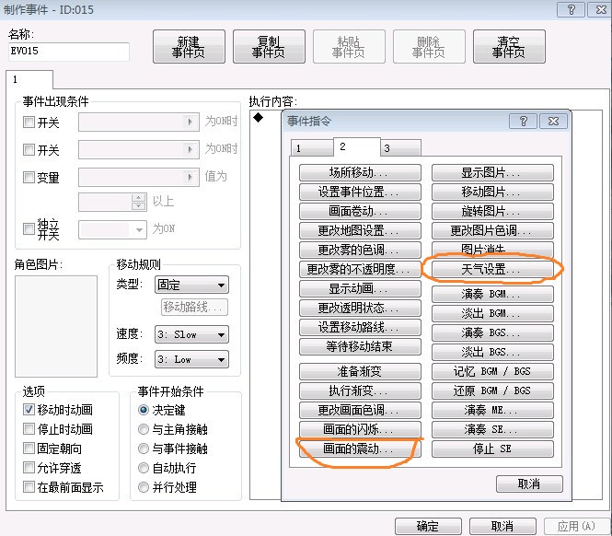Enable the 独立开关 condition checkbox
Viewport: 612px width, 536px height.
click(x=29, y=228)
